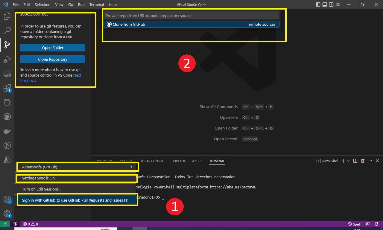The height and width of the screenshot is (230, 383).
Task: Click the Clone Repository button
Action: 53,59
